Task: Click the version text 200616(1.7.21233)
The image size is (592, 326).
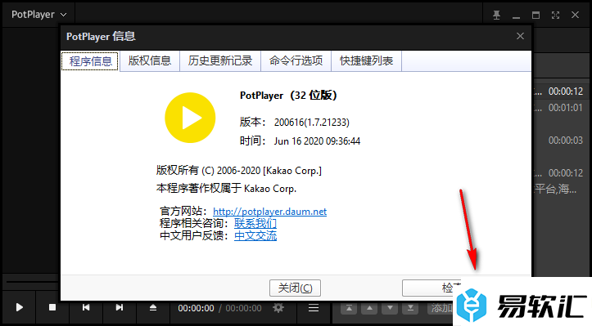Action: click(312, 122)
